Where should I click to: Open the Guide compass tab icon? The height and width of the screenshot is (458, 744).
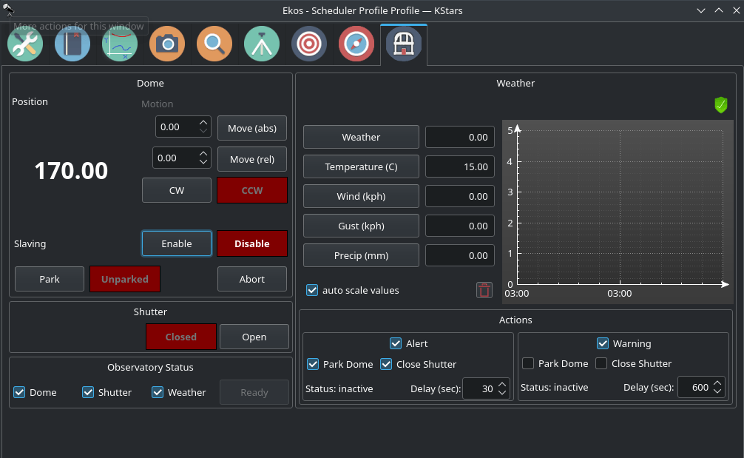tap(356, 44)
